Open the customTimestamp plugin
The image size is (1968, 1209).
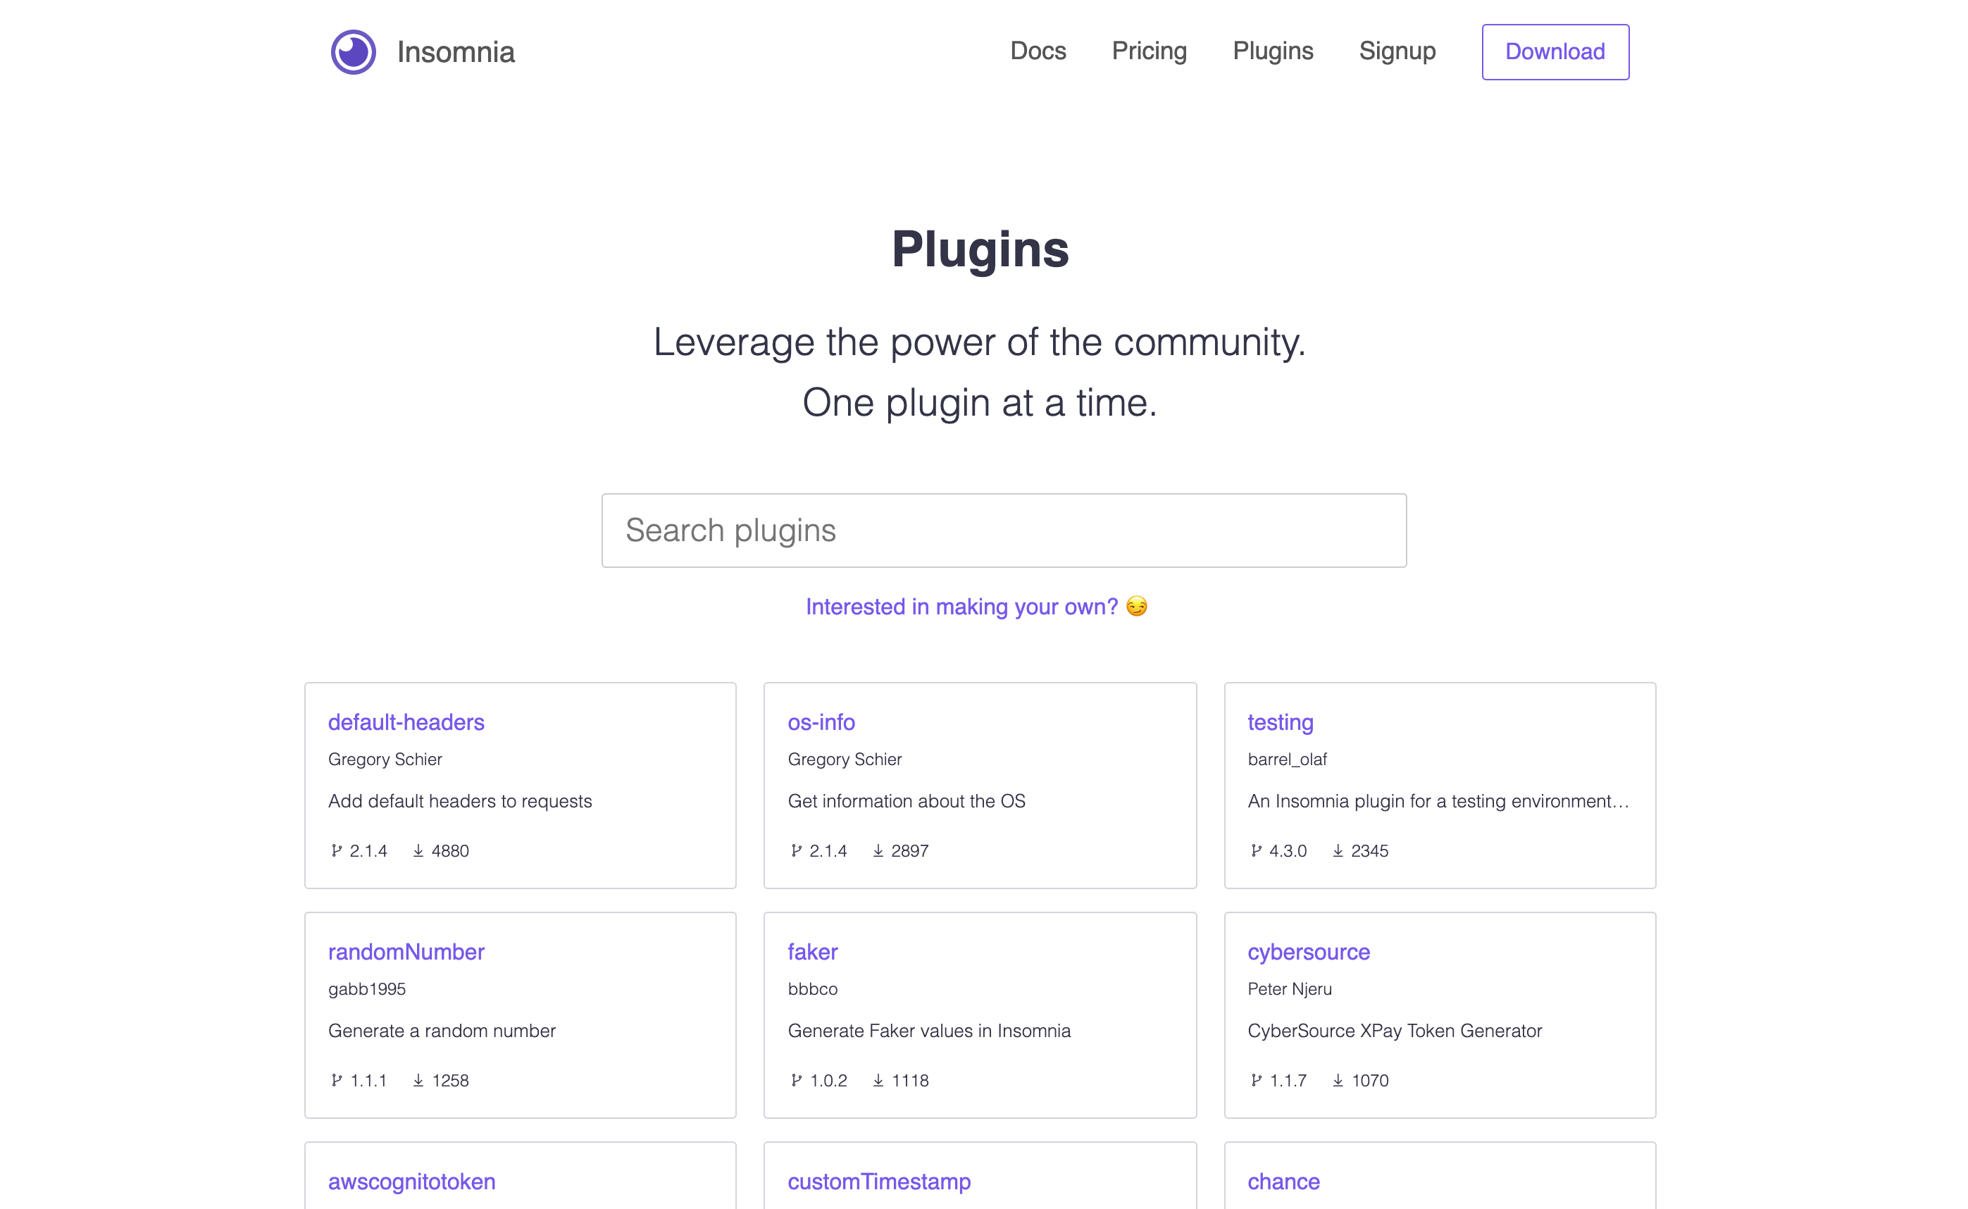coord(878,1181)
